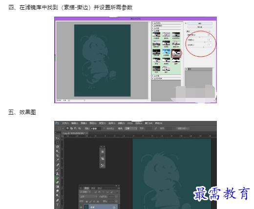The width and height of the screenshot is (254, 209).
Task: Select the Magic Wand tool
Action: click(57, 151)
